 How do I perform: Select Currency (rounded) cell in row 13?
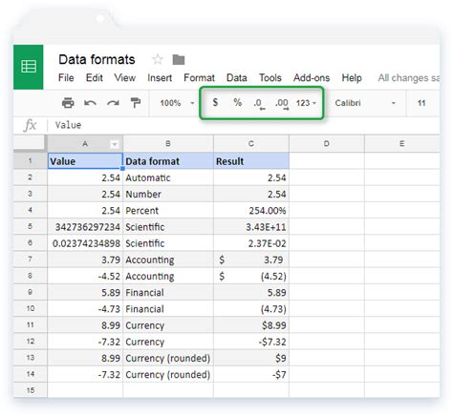[x=168, y=358]
